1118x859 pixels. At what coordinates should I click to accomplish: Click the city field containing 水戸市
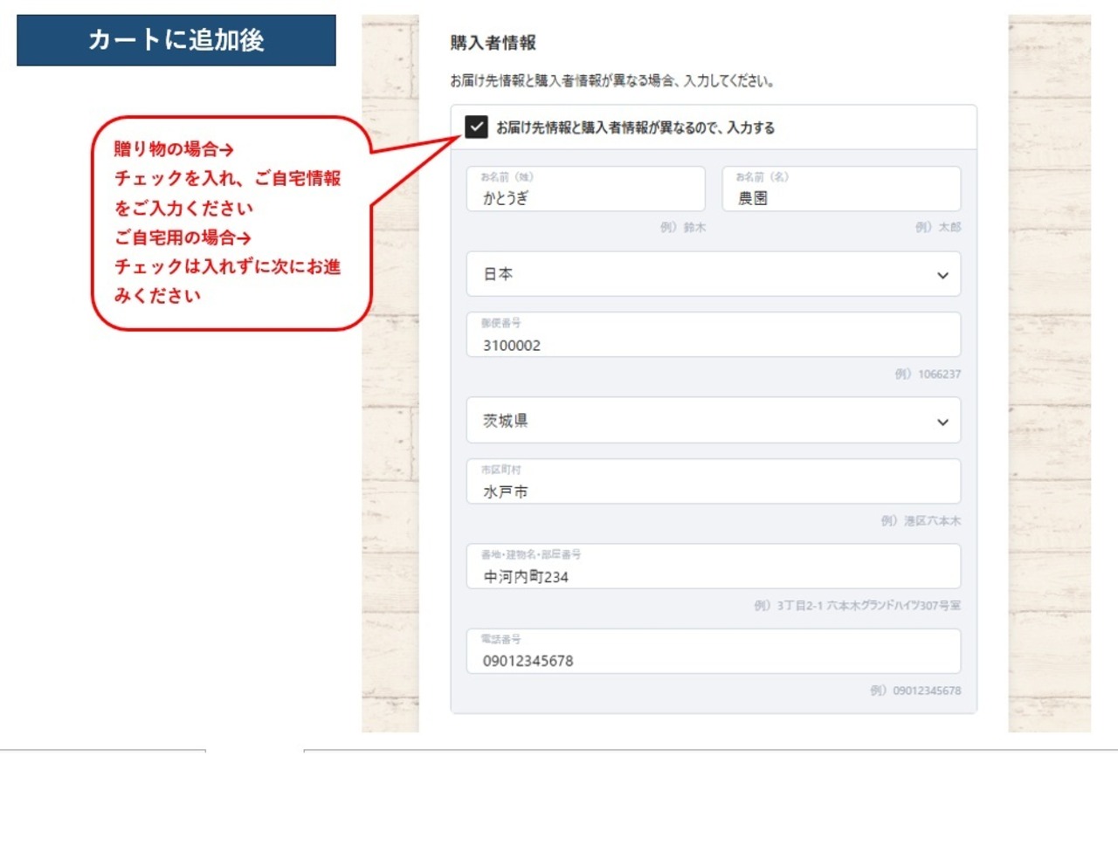714,481
